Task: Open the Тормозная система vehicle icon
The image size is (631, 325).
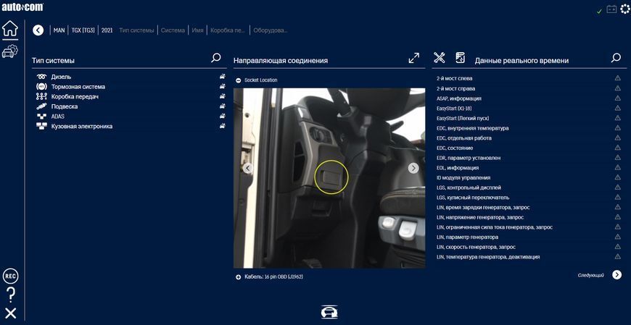Action: pyautogui.click(x=222, y=86)
